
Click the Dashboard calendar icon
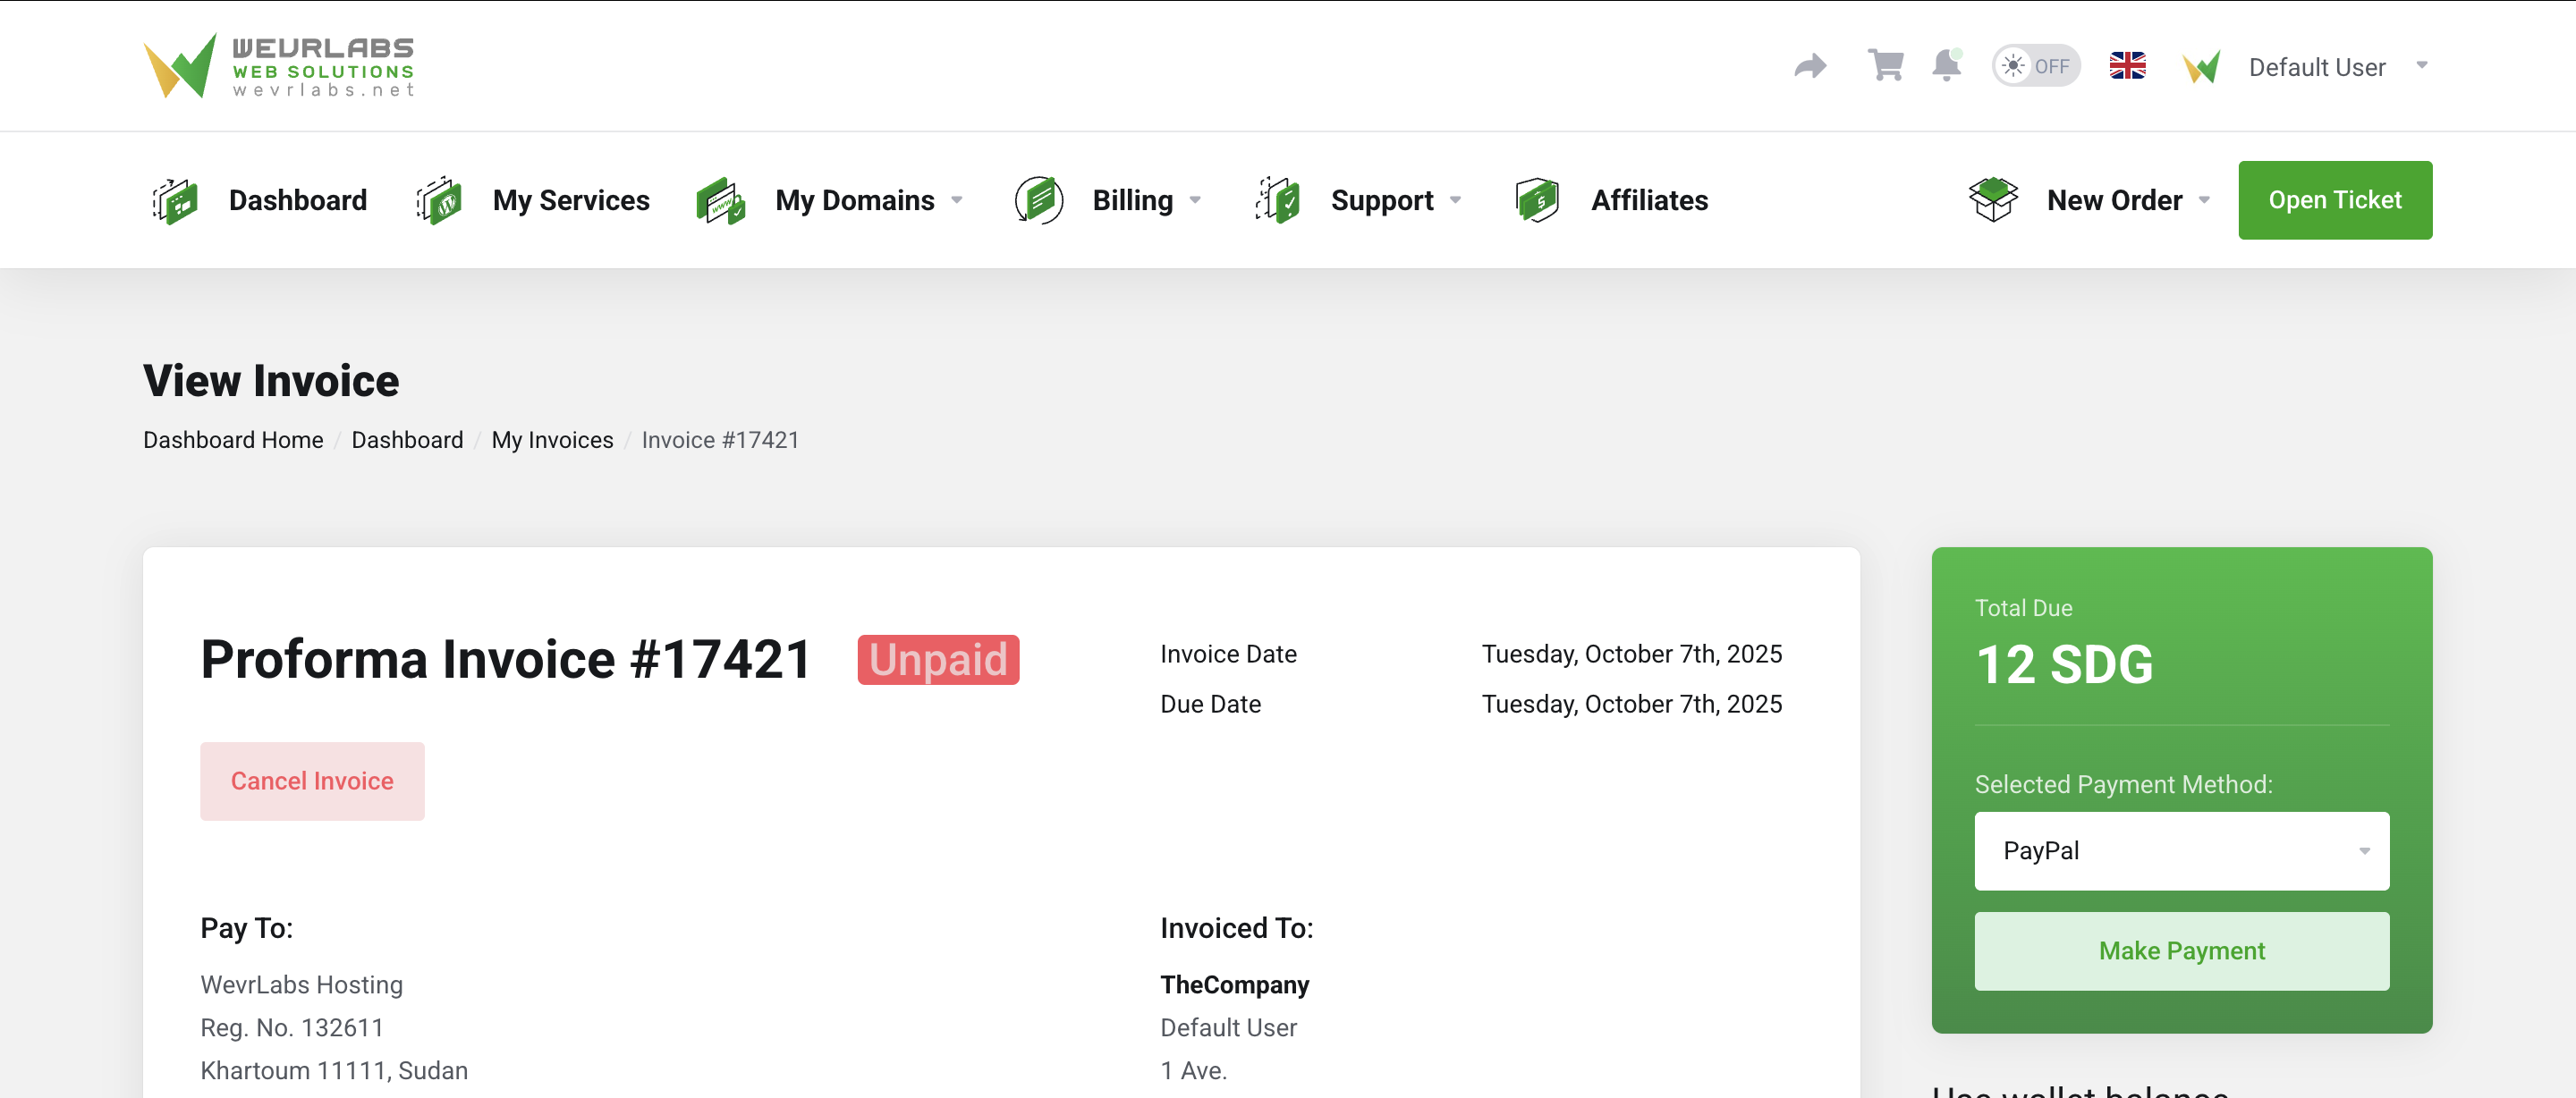(x=175, y=200)
